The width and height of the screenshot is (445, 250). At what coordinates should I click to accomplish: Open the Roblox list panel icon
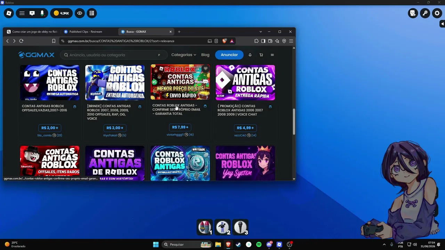tap(92, 13)
